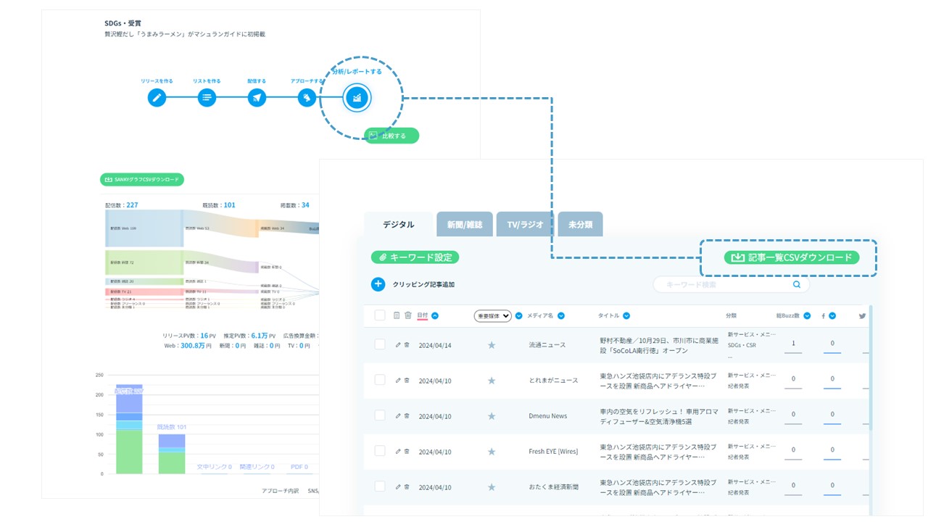Tick the Fresh EYE [Wires] row checkbox
This screenshot has height=522, width=928.
380,451
